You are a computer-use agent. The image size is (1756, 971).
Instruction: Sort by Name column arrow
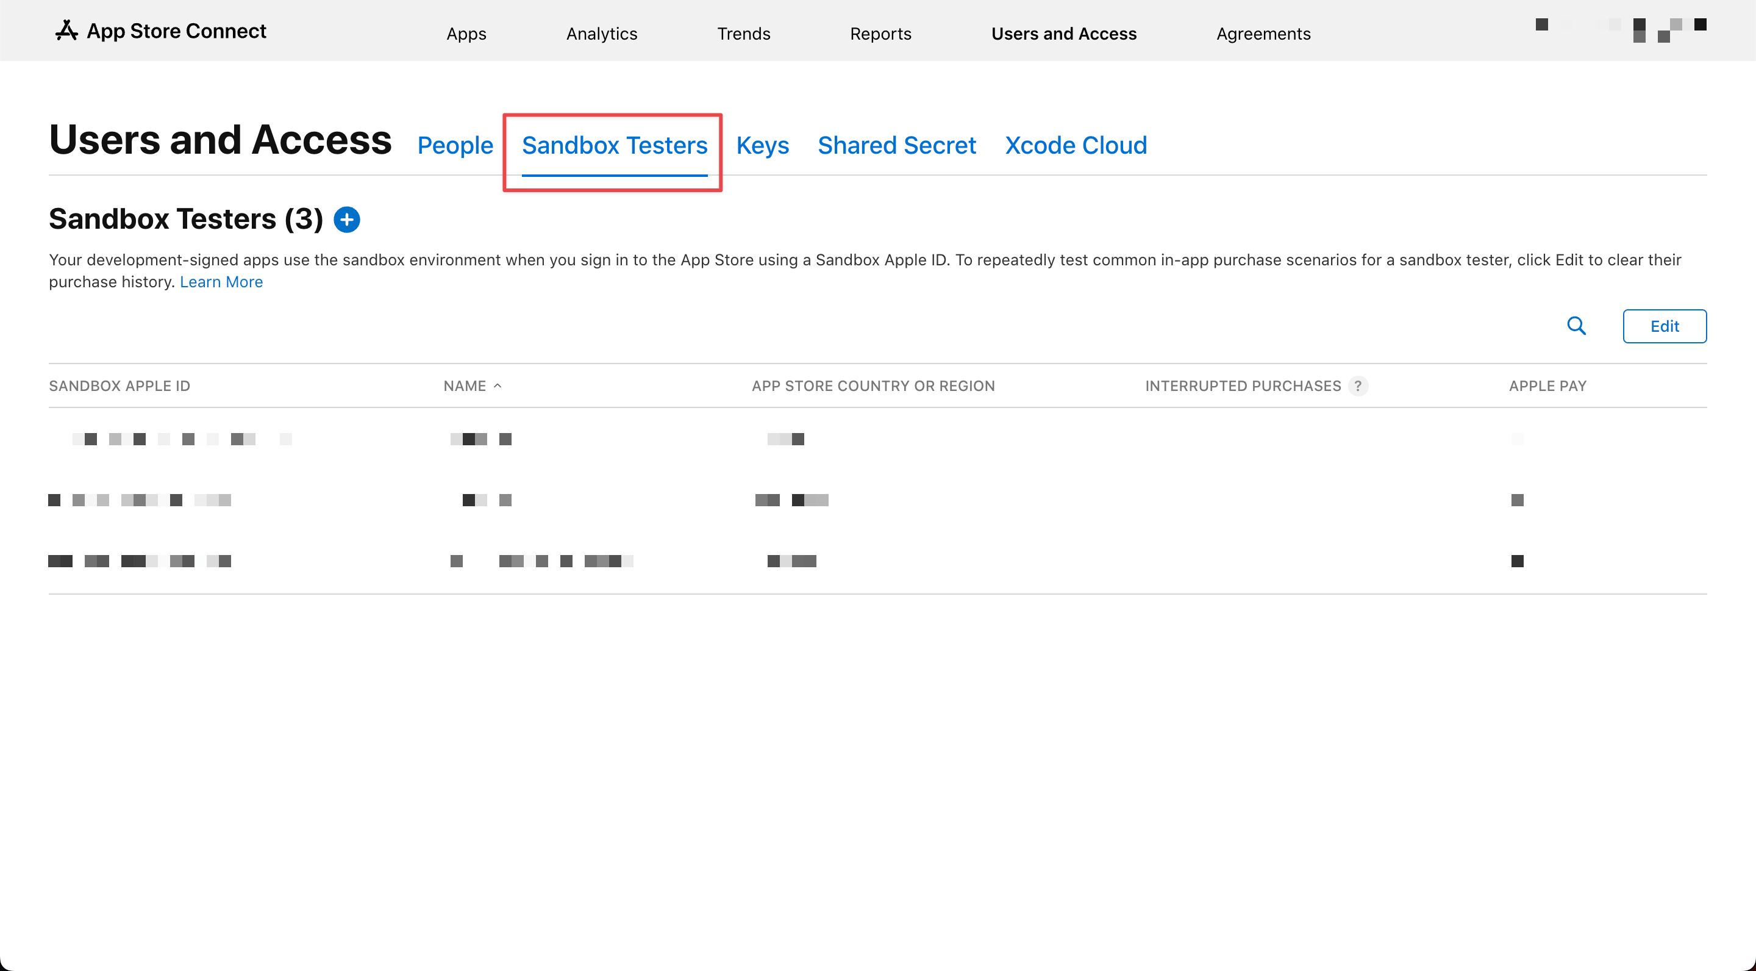(x=498, y=386)
